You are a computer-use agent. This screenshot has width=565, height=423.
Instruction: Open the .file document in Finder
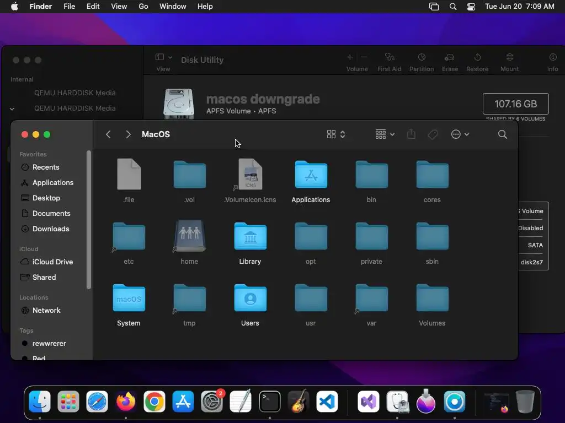[129, 175]
